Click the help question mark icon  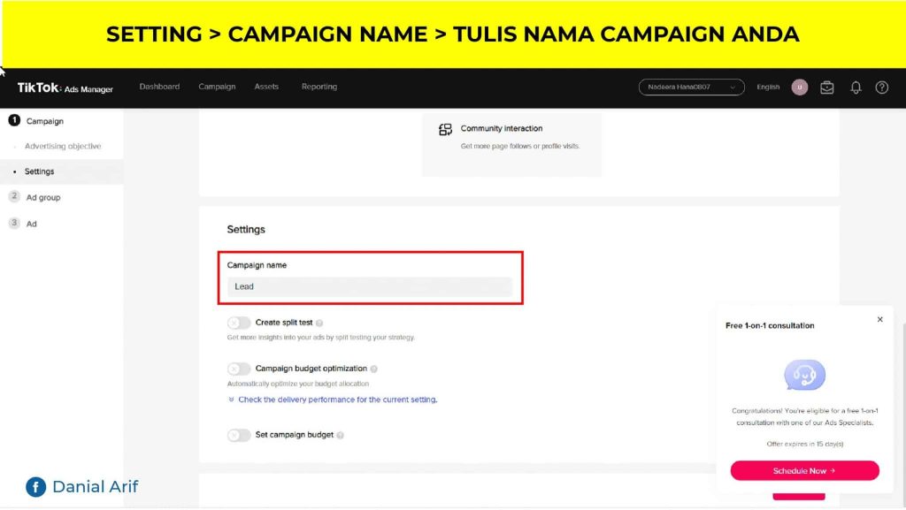881,88
